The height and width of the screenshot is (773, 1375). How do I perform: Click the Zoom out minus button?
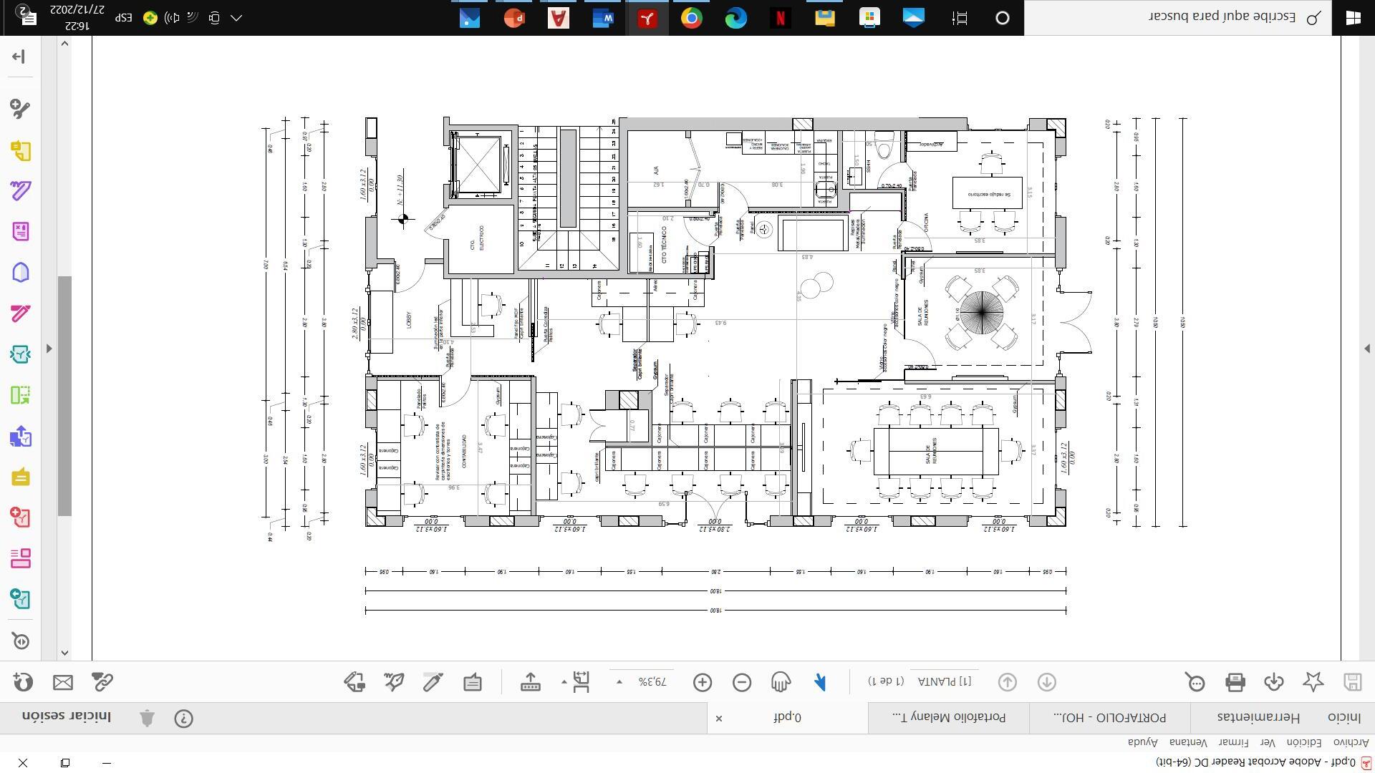pyautogui.click(x=742, y=682)
